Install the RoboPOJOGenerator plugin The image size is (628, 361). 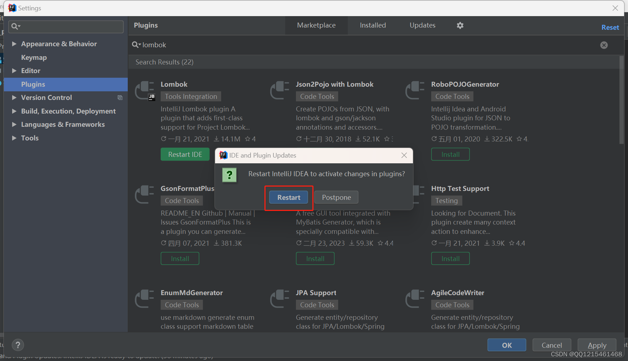(x=451, y=154)
